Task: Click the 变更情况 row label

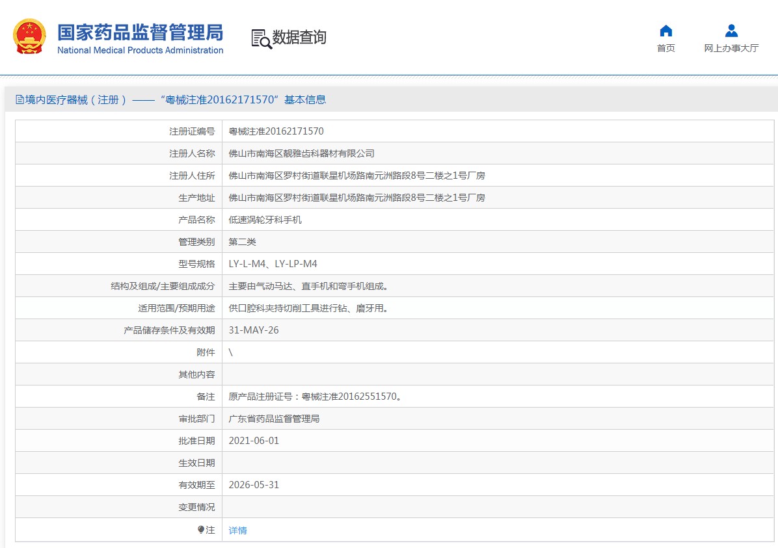Action: pyautogui.click(x=196, y=507)
